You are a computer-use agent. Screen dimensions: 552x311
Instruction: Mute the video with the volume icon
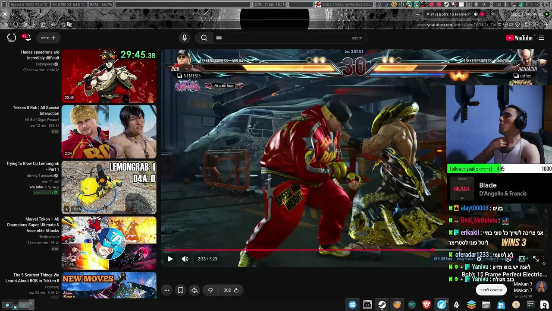coord(185,259)
